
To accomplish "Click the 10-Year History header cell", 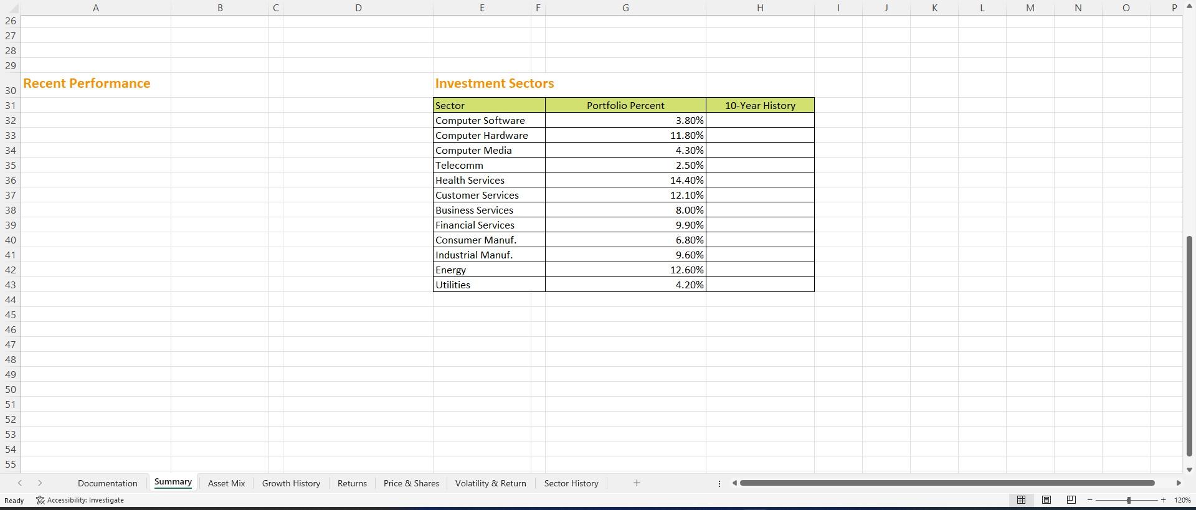I will click(760, 105).
